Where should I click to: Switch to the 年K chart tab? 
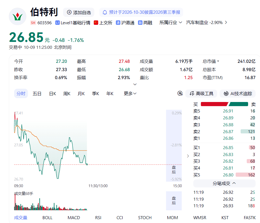110,94
